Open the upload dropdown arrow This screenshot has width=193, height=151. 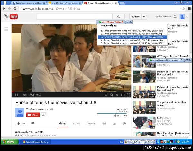tap(144, 17)
